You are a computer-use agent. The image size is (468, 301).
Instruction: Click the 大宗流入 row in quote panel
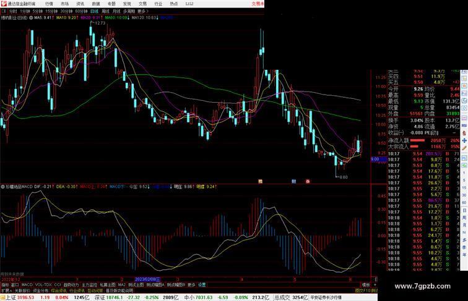(424, 146)
